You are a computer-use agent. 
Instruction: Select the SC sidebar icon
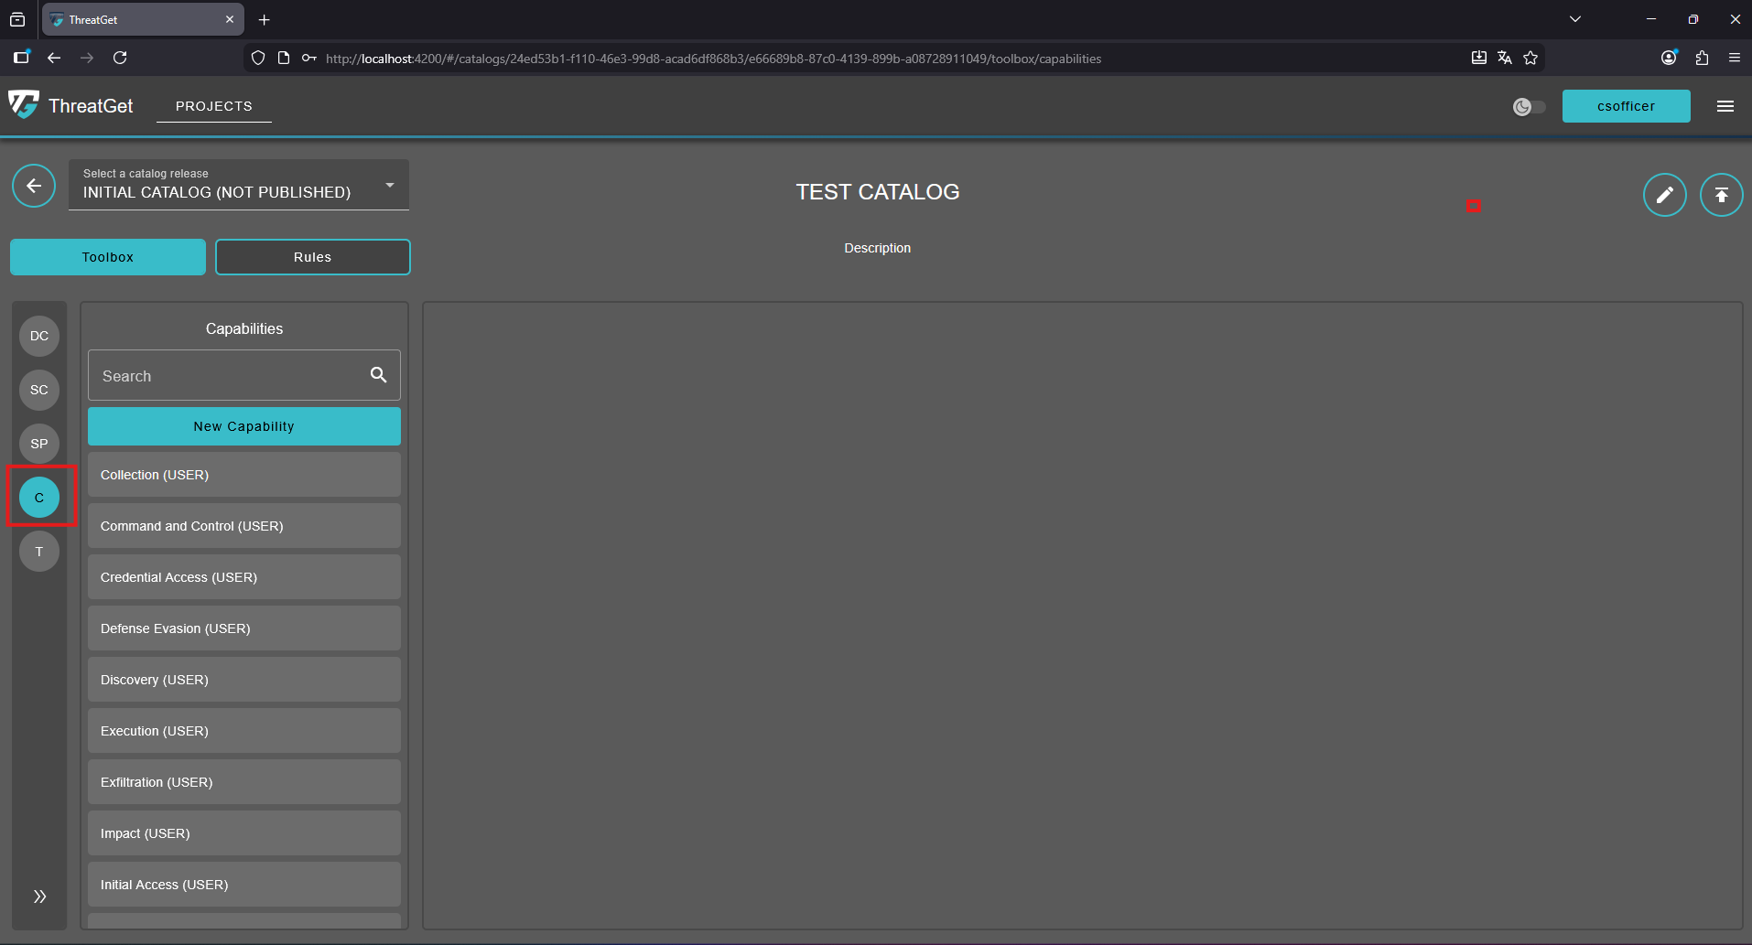(39, 390)
